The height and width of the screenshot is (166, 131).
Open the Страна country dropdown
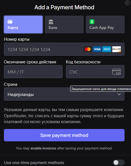click(64, 94)
